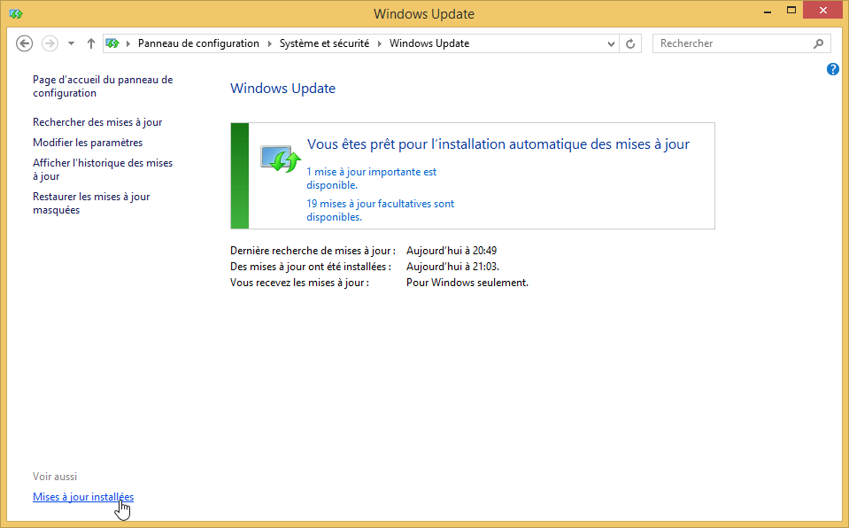
Task: Click the Windows Update breadcrumb
Action: (429, 43)
